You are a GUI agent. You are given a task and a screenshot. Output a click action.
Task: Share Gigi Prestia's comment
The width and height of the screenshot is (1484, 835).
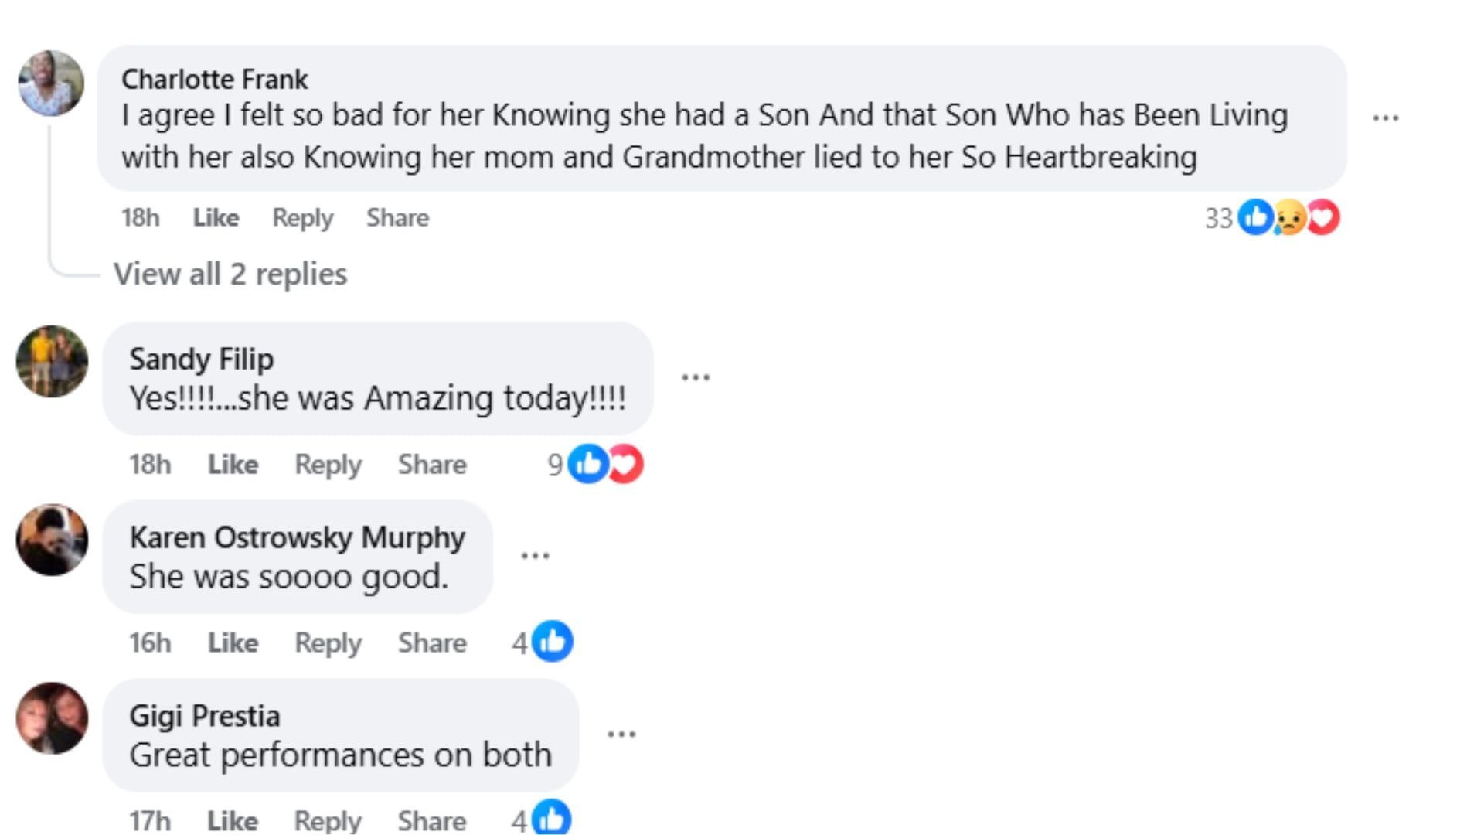(432, 820)
